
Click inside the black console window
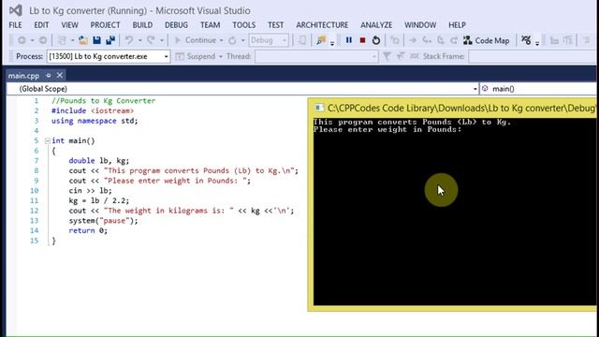pos(454,212)
